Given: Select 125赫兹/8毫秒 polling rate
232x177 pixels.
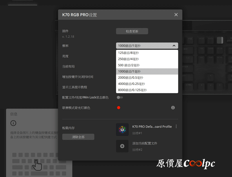Looking at the screenshot, I should tap(147, 53).
